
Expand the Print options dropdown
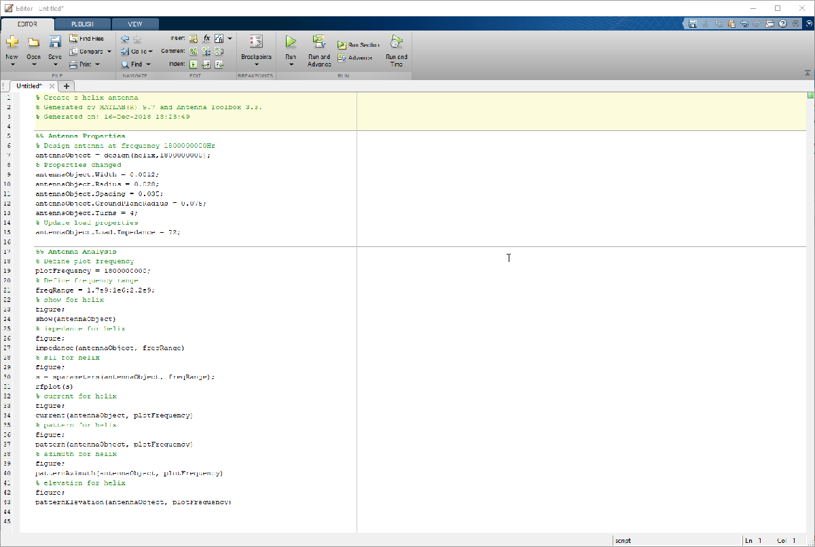[x=97, y=64]
